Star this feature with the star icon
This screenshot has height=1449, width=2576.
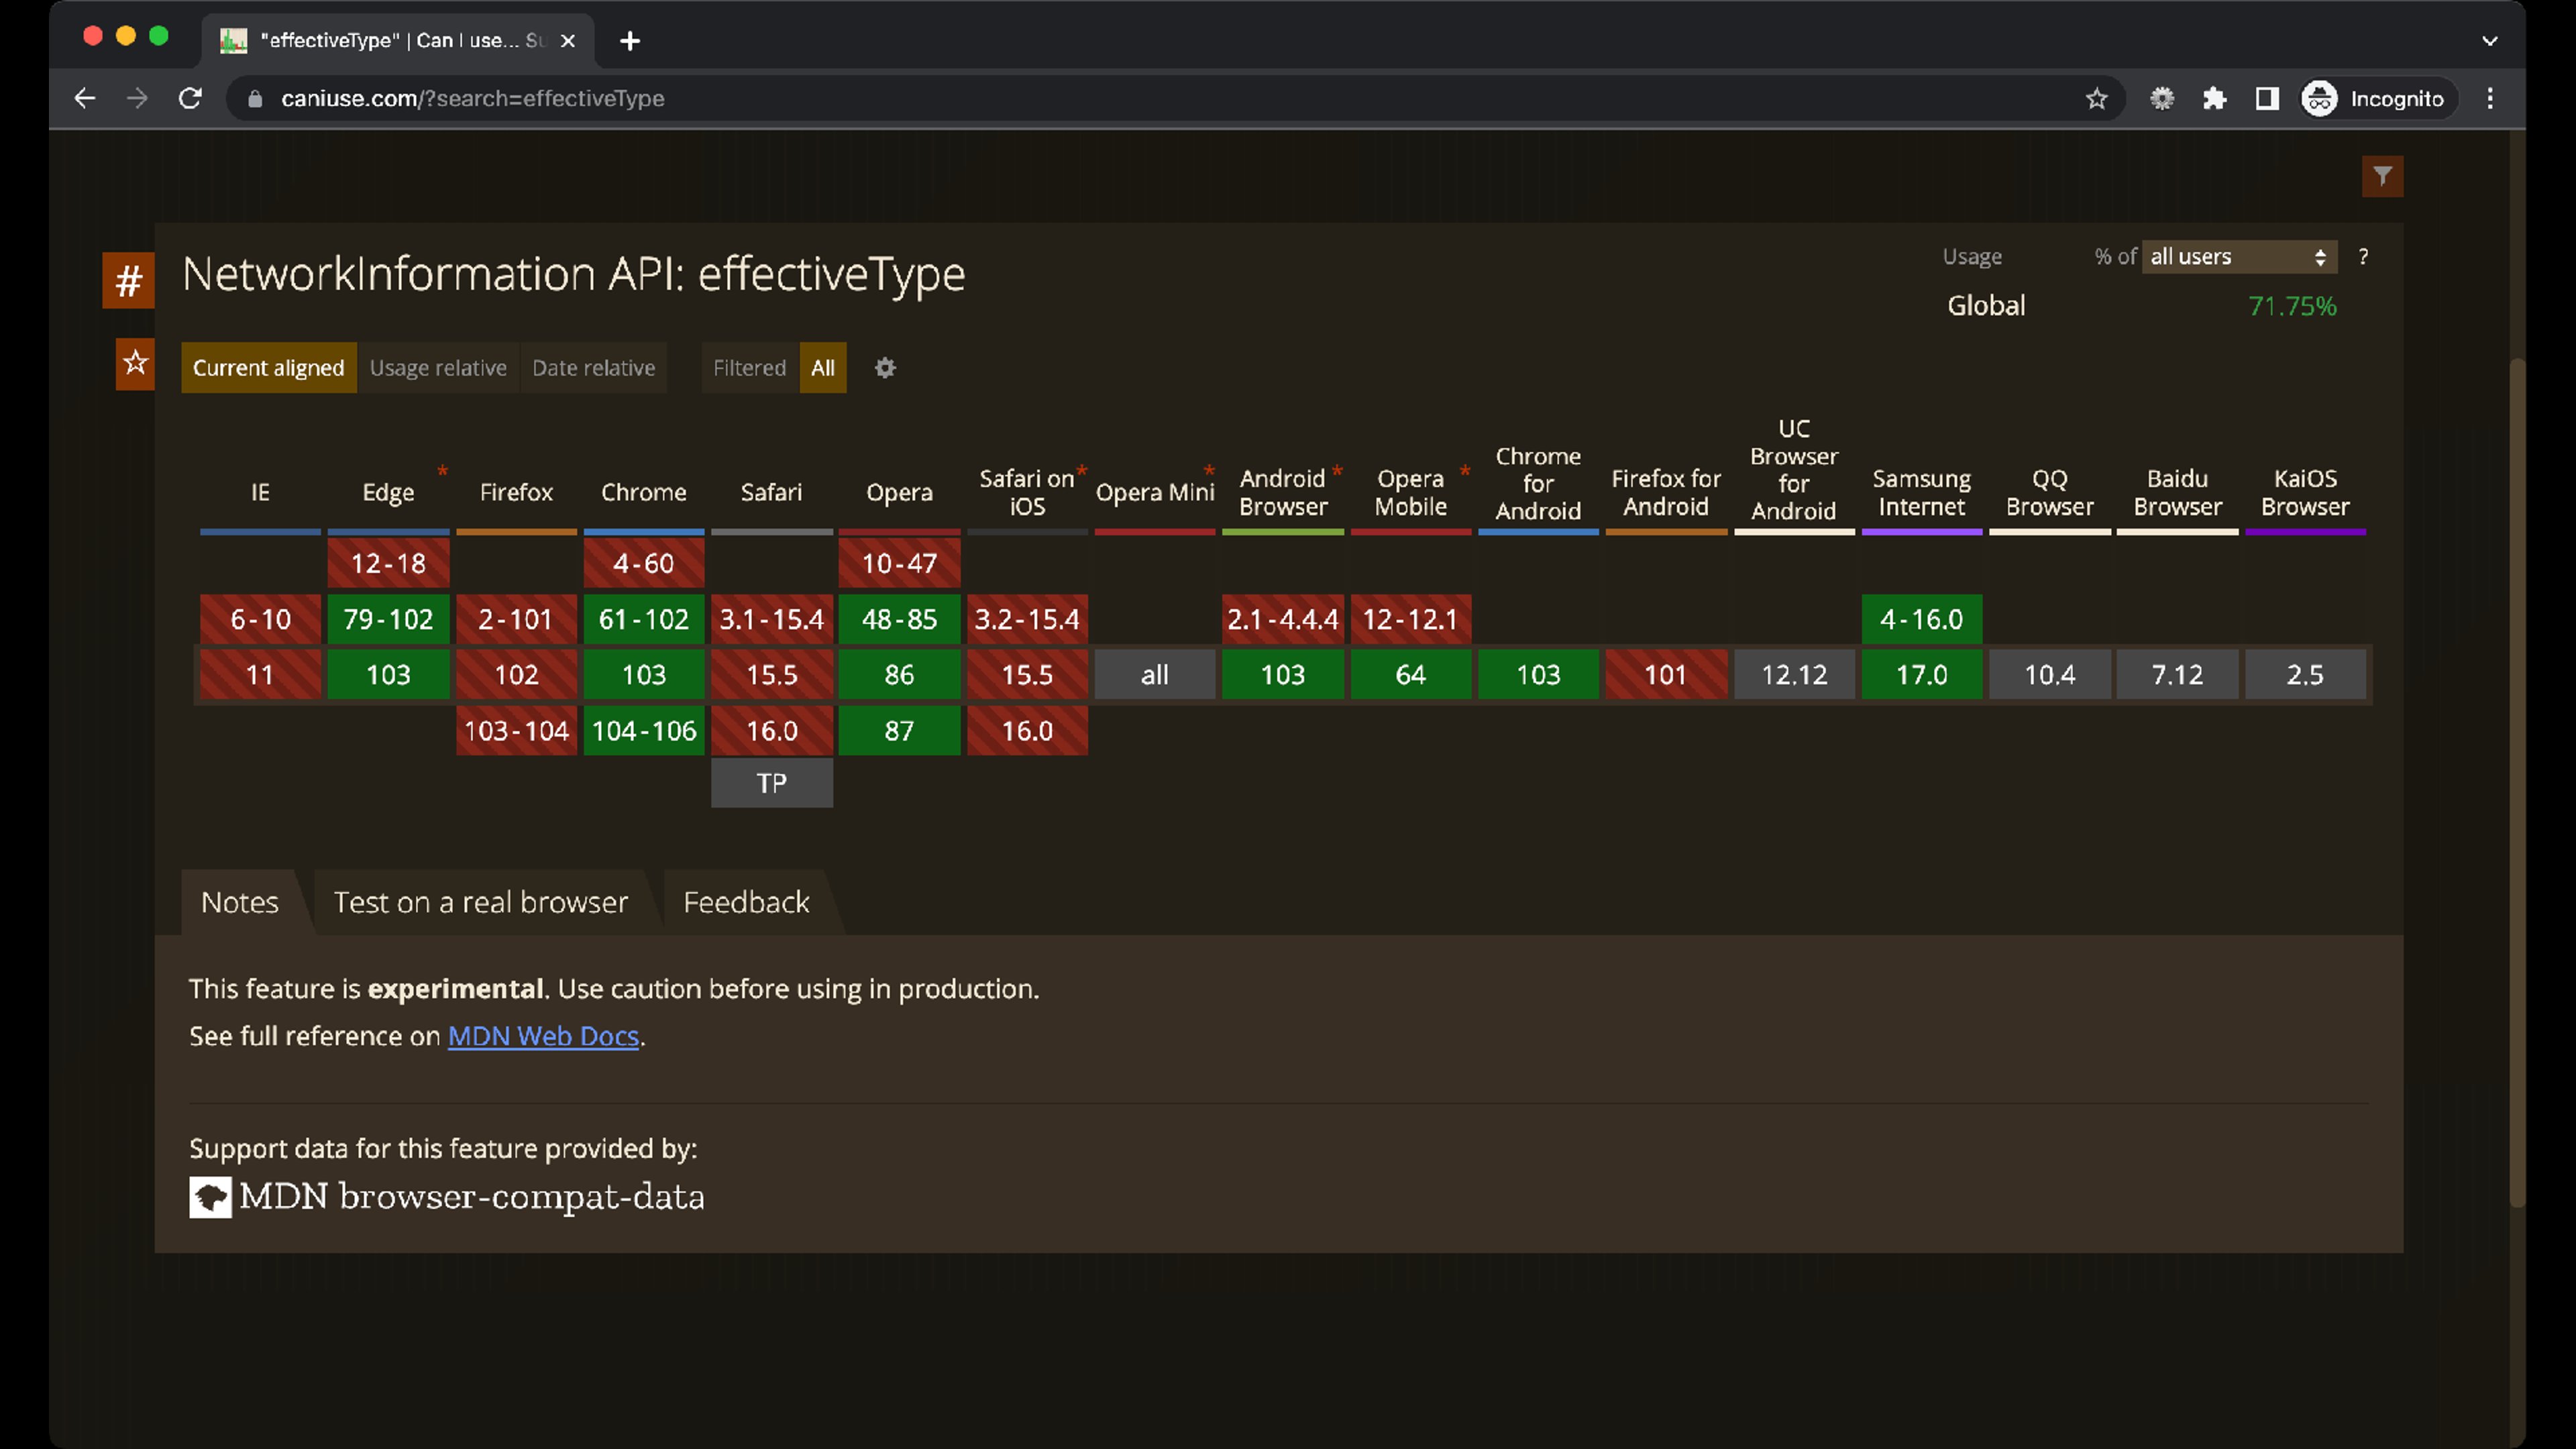[135, 363]
